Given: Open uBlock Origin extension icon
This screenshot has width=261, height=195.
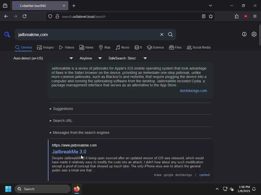Looking at the screenshot, I should tap(246, 16).
